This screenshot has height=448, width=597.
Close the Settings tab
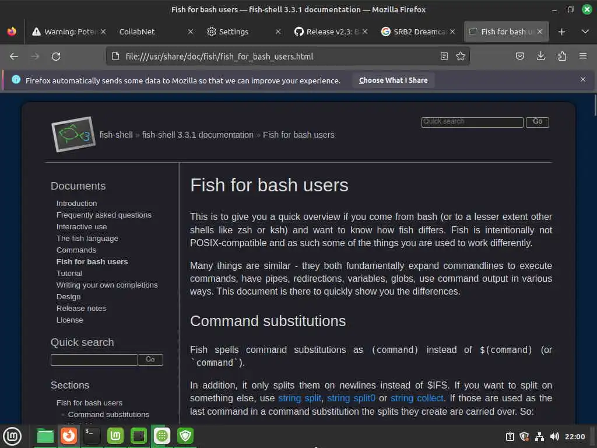[x=278, y=32]
